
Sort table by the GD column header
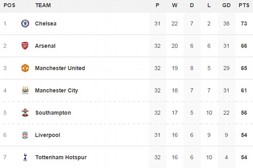tap(226, 5)
